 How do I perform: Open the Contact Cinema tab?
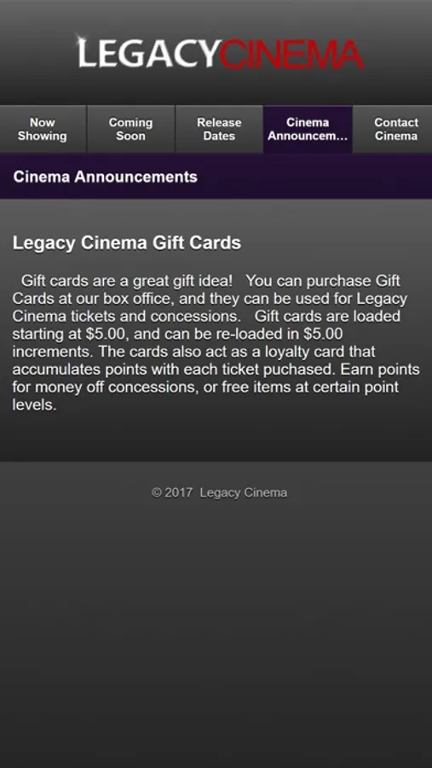click(395, 129)
